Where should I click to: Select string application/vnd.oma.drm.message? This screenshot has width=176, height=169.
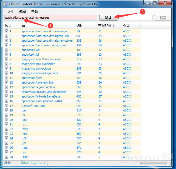click(x=44, y=31)
